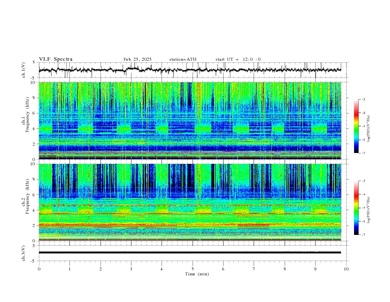Click the ch.1 waveform trace plot
This screenshot has height=302, width=390.
coord(190,70)
